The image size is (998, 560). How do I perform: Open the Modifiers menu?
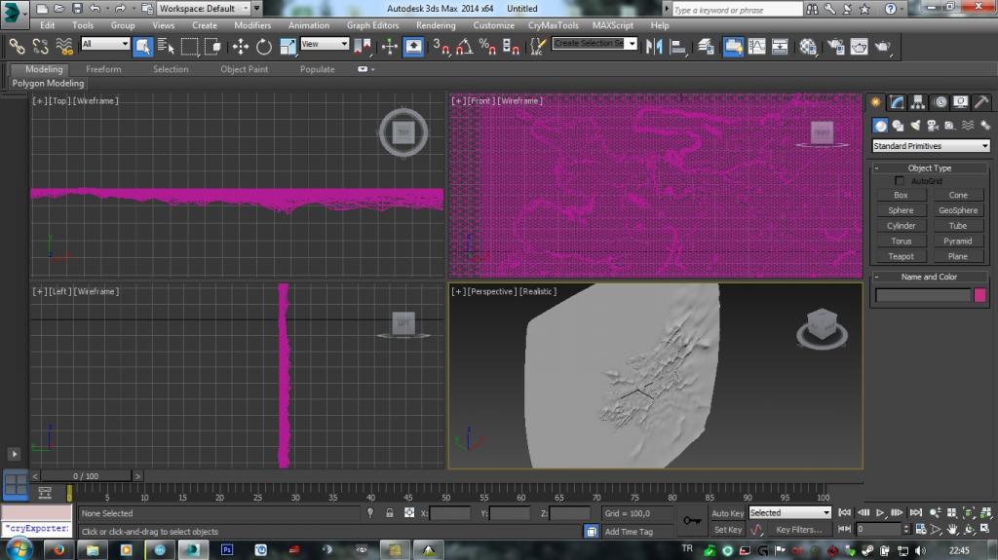(252, 25)
